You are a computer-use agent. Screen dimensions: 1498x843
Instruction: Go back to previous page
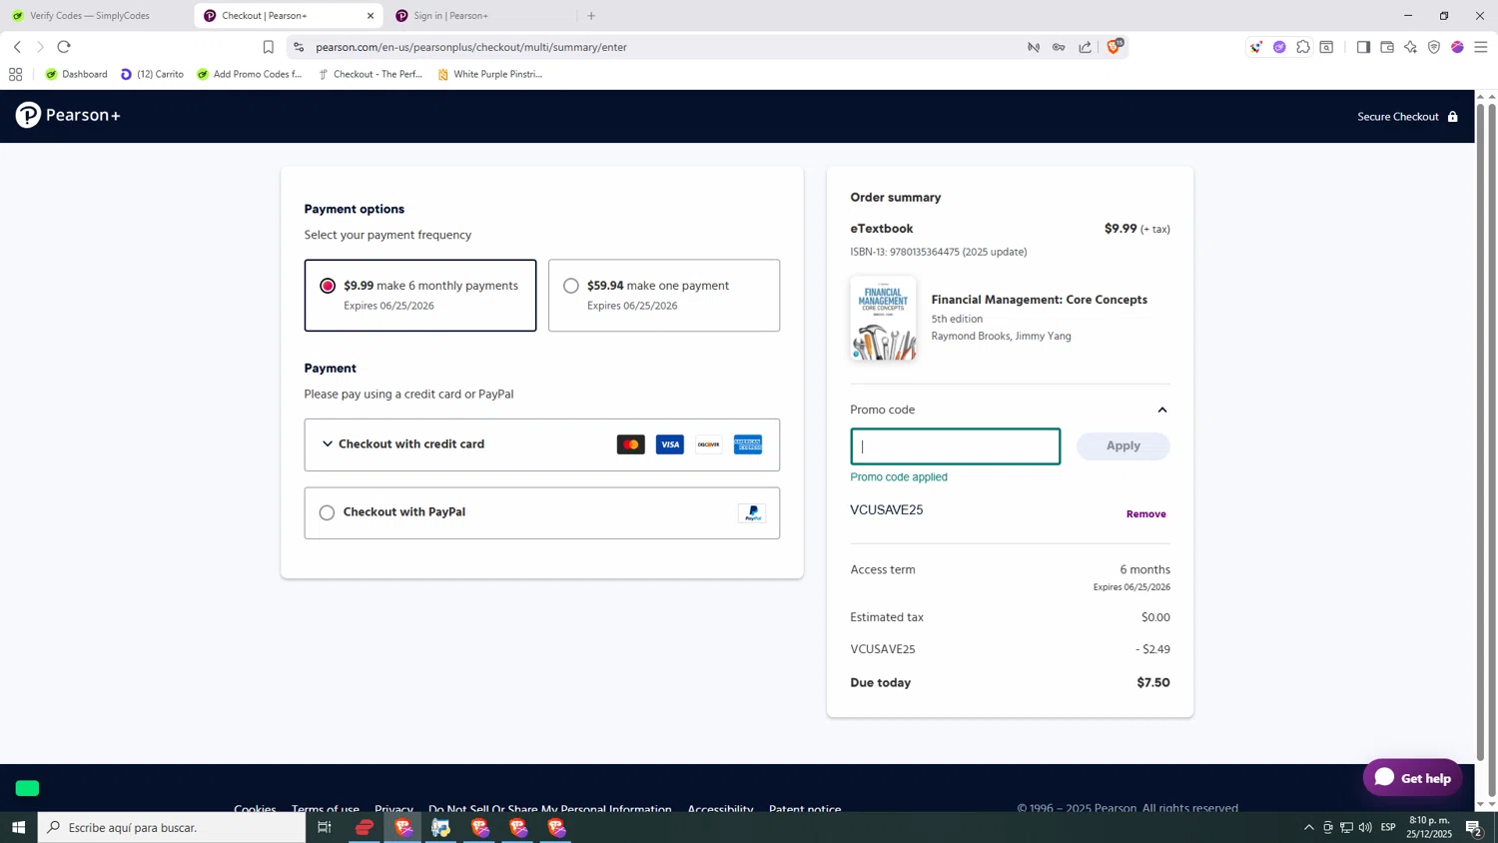(17, 47)
